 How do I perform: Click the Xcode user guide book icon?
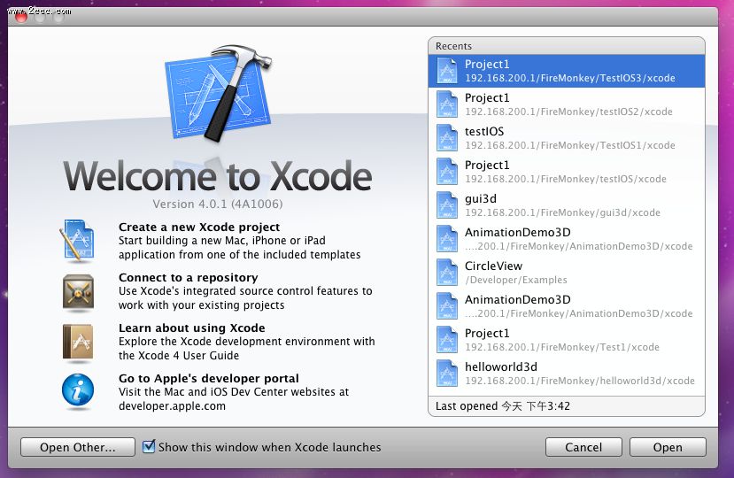coord(78,343)
